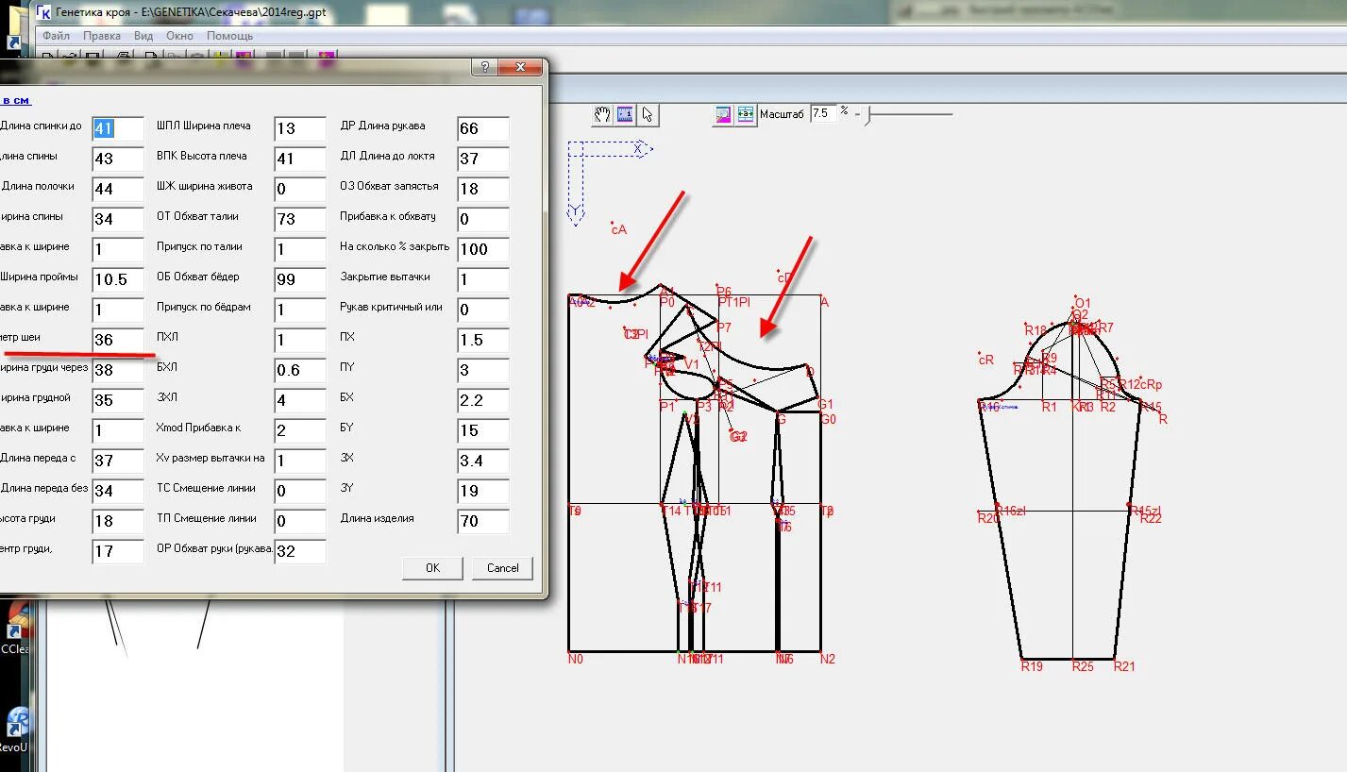The image size is (1347, 772).
Task: Click the Масштаб value field 7.5
Action: point(823,113)
